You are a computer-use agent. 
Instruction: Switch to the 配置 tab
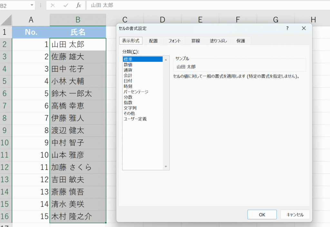coord(153,41)
